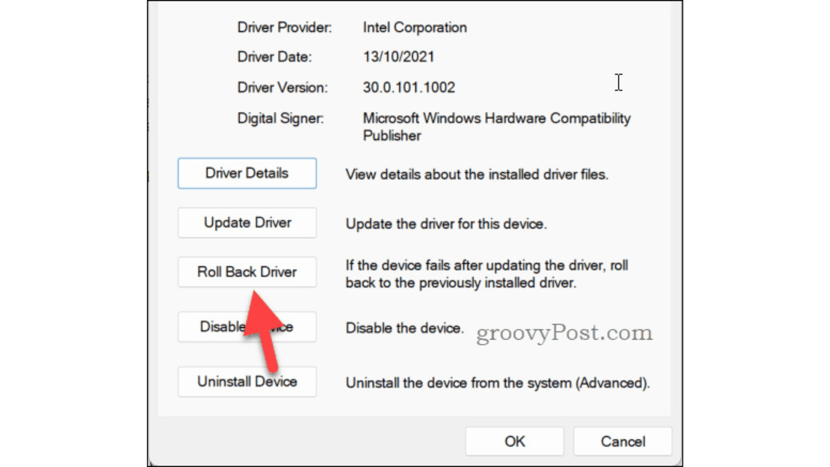830x467 pixels.
Task: Choose Uninstall Device
Action: [x=247, y=381]
